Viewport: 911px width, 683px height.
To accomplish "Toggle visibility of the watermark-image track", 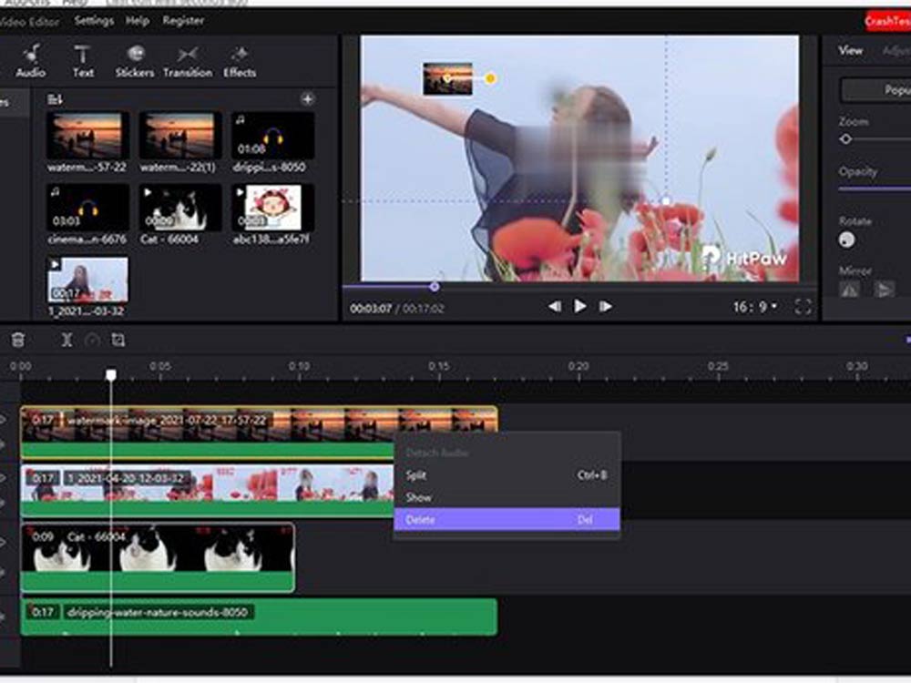I will [x=4, y=419].
